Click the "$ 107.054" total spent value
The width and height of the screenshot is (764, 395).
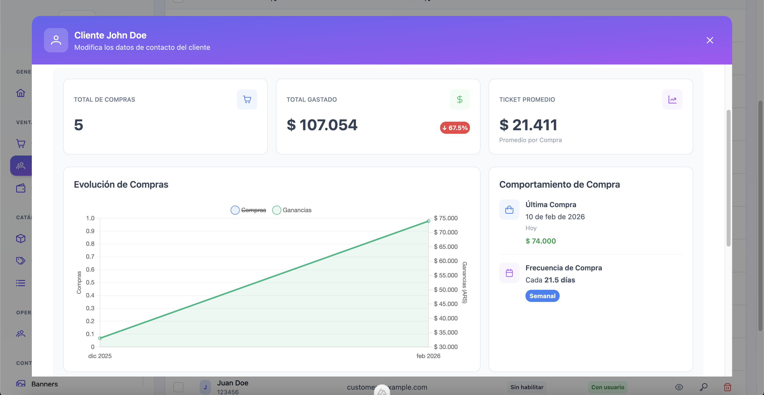point(322,125)
